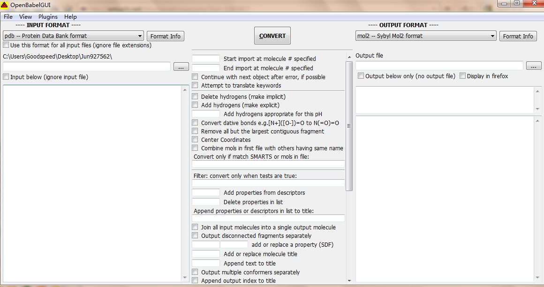Enable Display in firefox checkbox
The height and width of the screenshot is (287, 544).
[462, 76]
